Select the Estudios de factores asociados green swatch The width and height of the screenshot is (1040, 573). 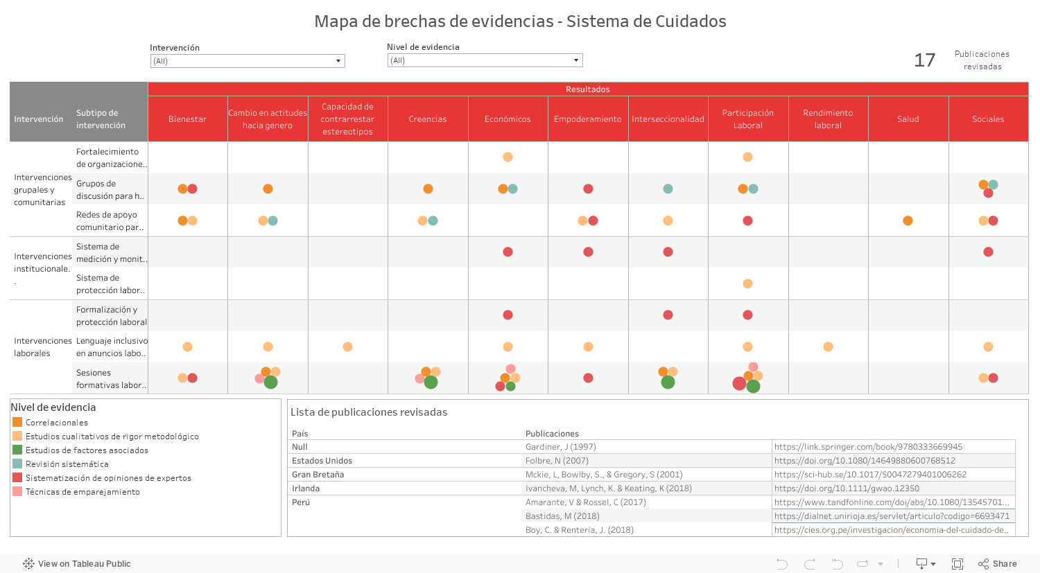pyautogui.click(x=17, y=450)
